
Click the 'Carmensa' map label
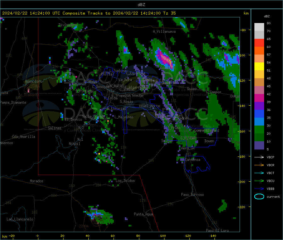pyautogui.click(x=192, y=160)
